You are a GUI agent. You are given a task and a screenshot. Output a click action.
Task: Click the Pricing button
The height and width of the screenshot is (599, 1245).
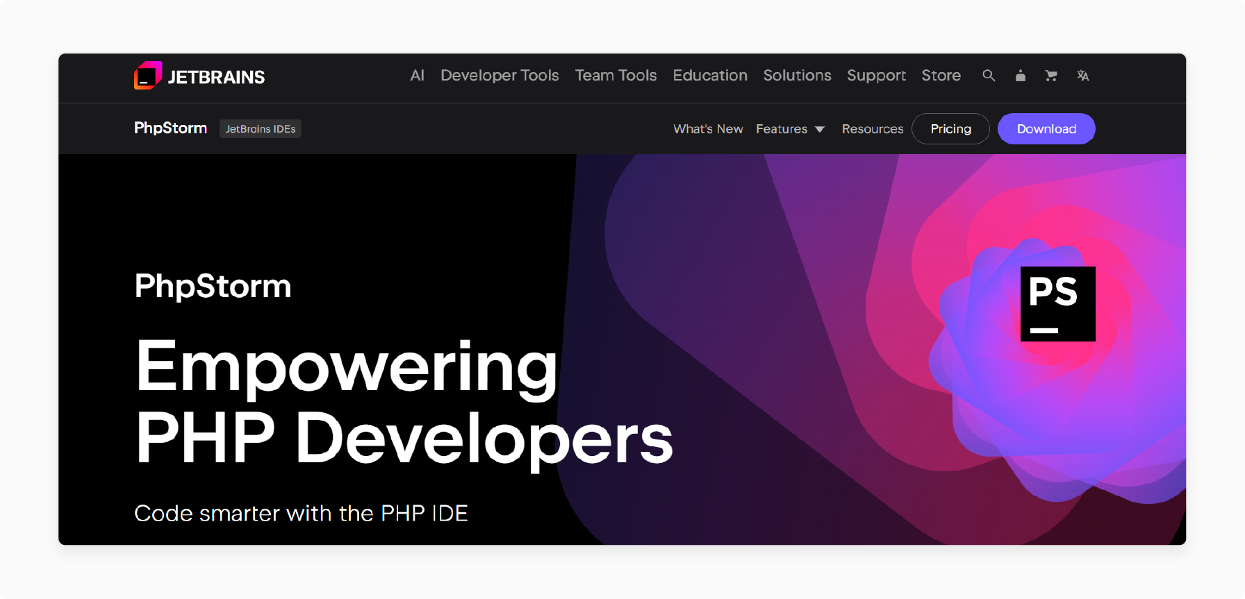950,129
